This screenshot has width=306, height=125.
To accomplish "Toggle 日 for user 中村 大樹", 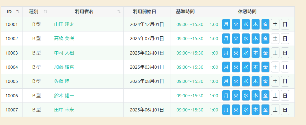I will point(285,53).
